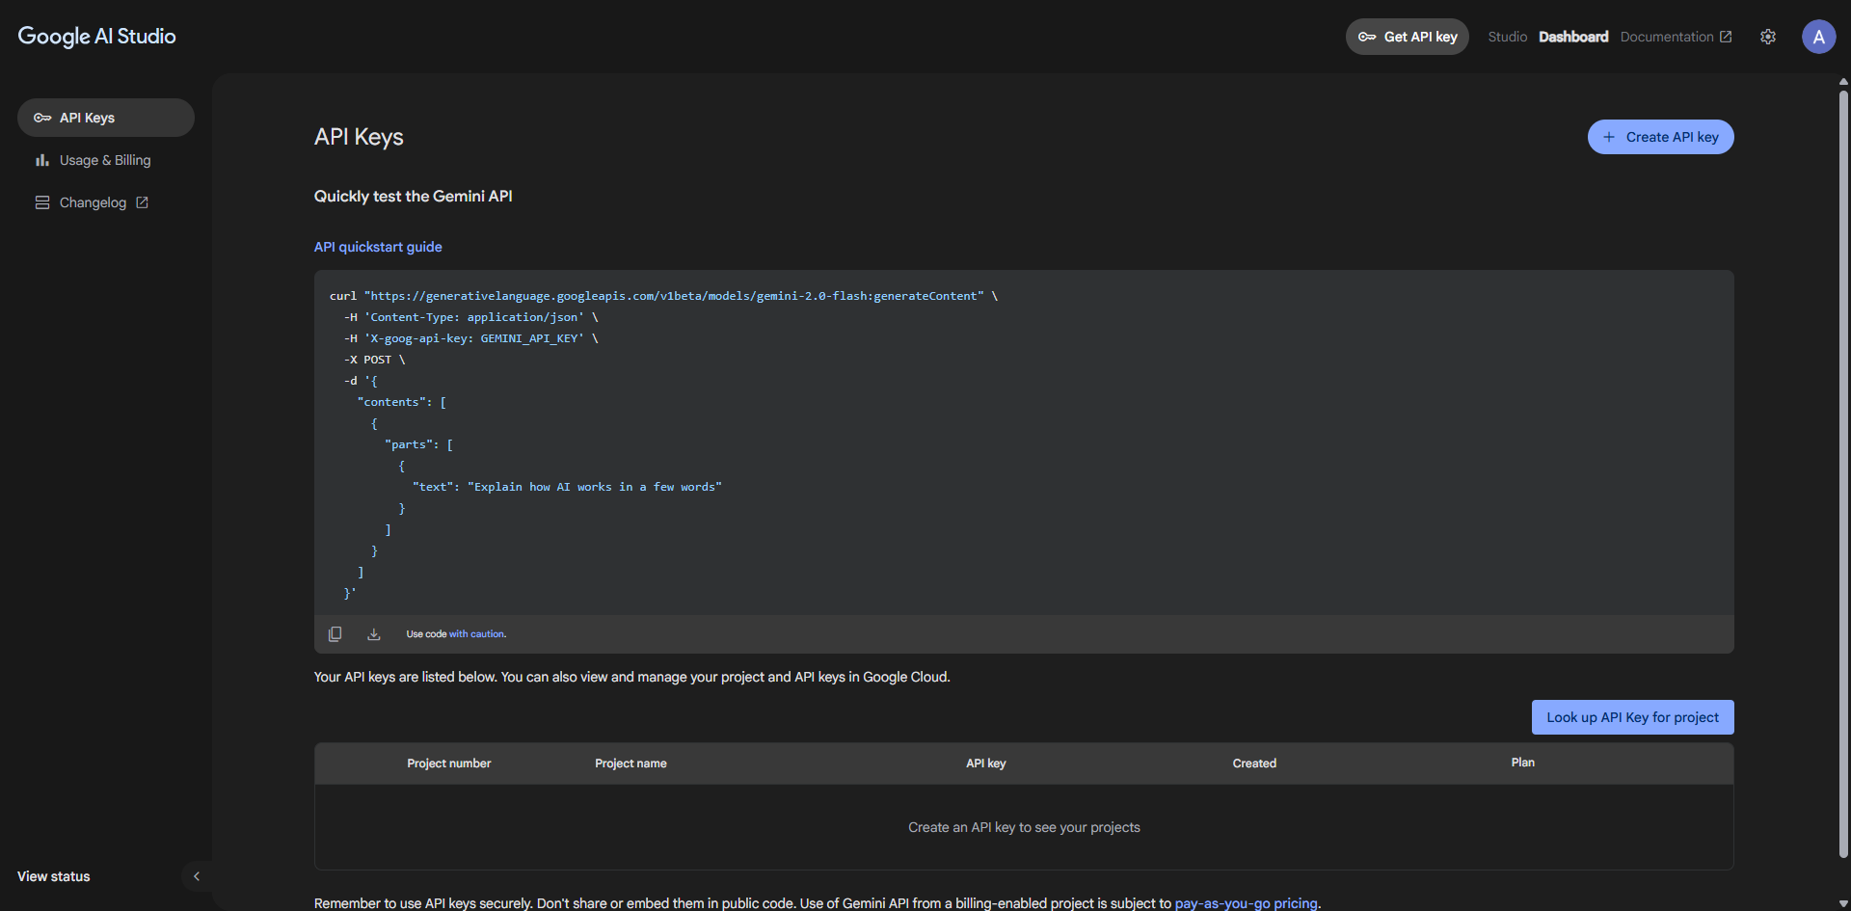The image size is (1851, 911).
Task: Switch to the Studio tab
Action: click(x=1507, y=37)
